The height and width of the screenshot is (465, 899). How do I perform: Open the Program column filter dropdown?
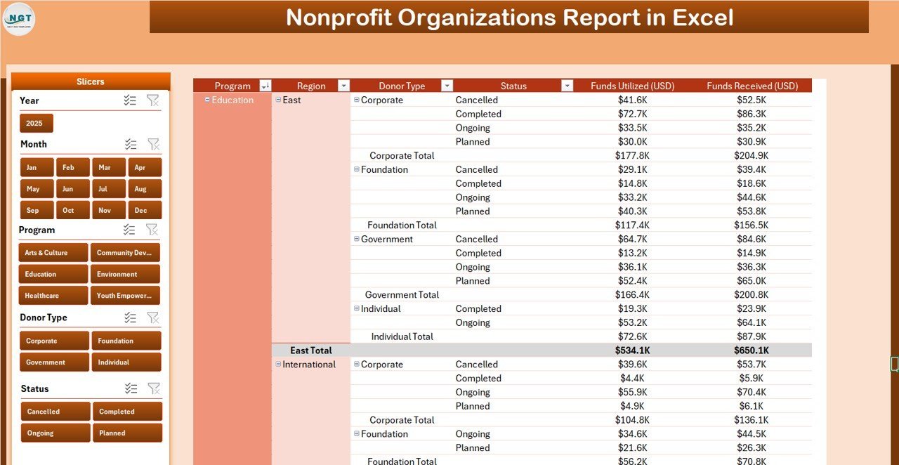(x=265, y=86)
